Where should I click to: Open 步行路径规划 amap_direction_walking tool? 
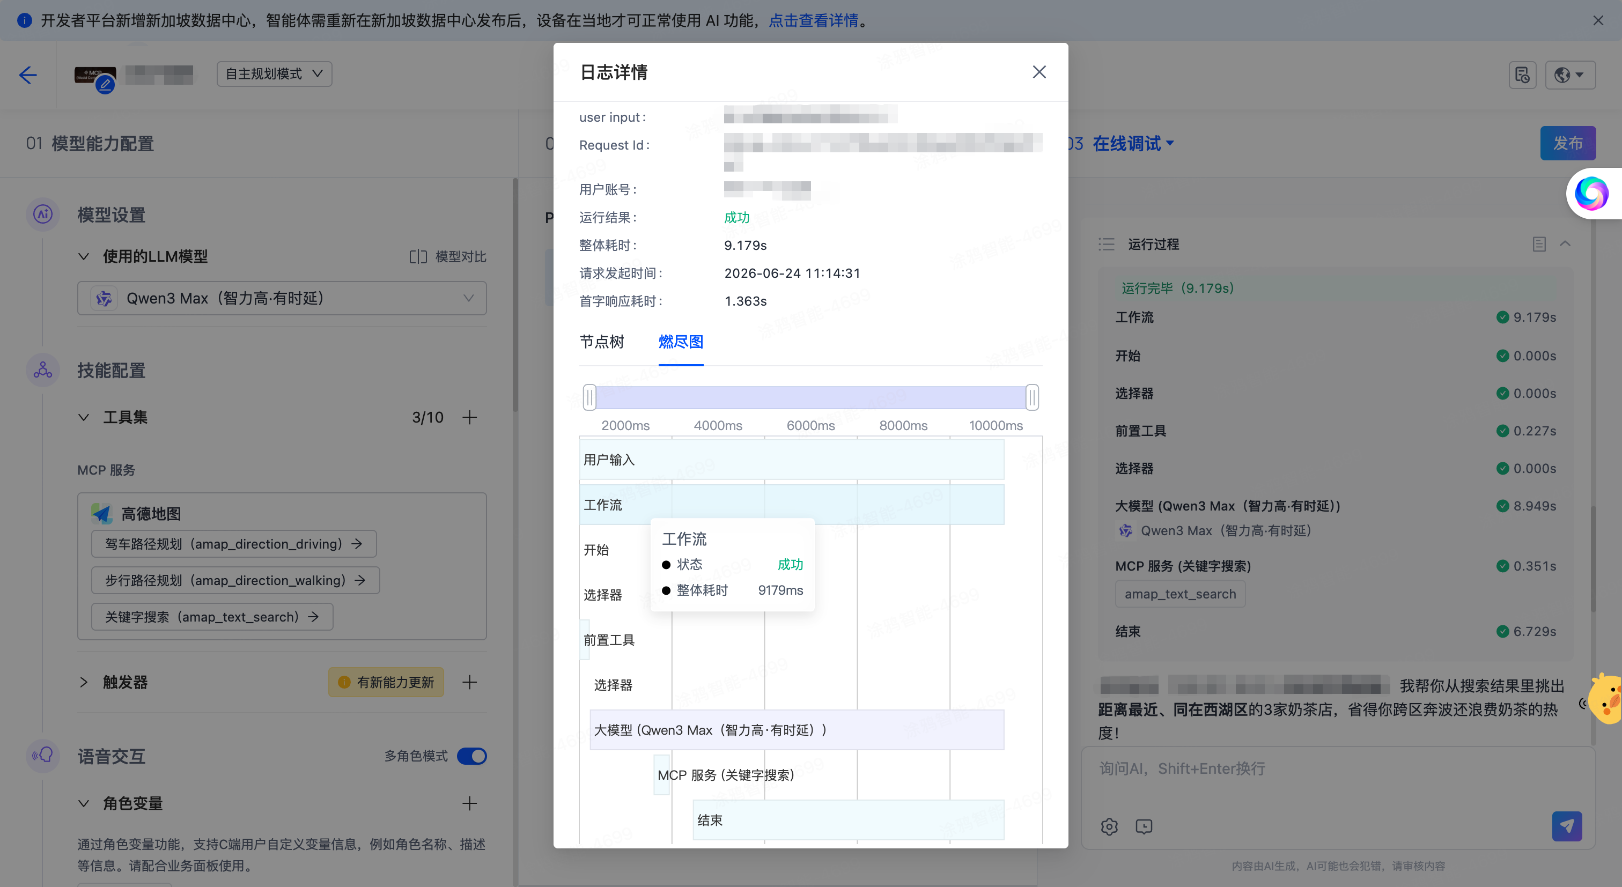pos(235,580)
